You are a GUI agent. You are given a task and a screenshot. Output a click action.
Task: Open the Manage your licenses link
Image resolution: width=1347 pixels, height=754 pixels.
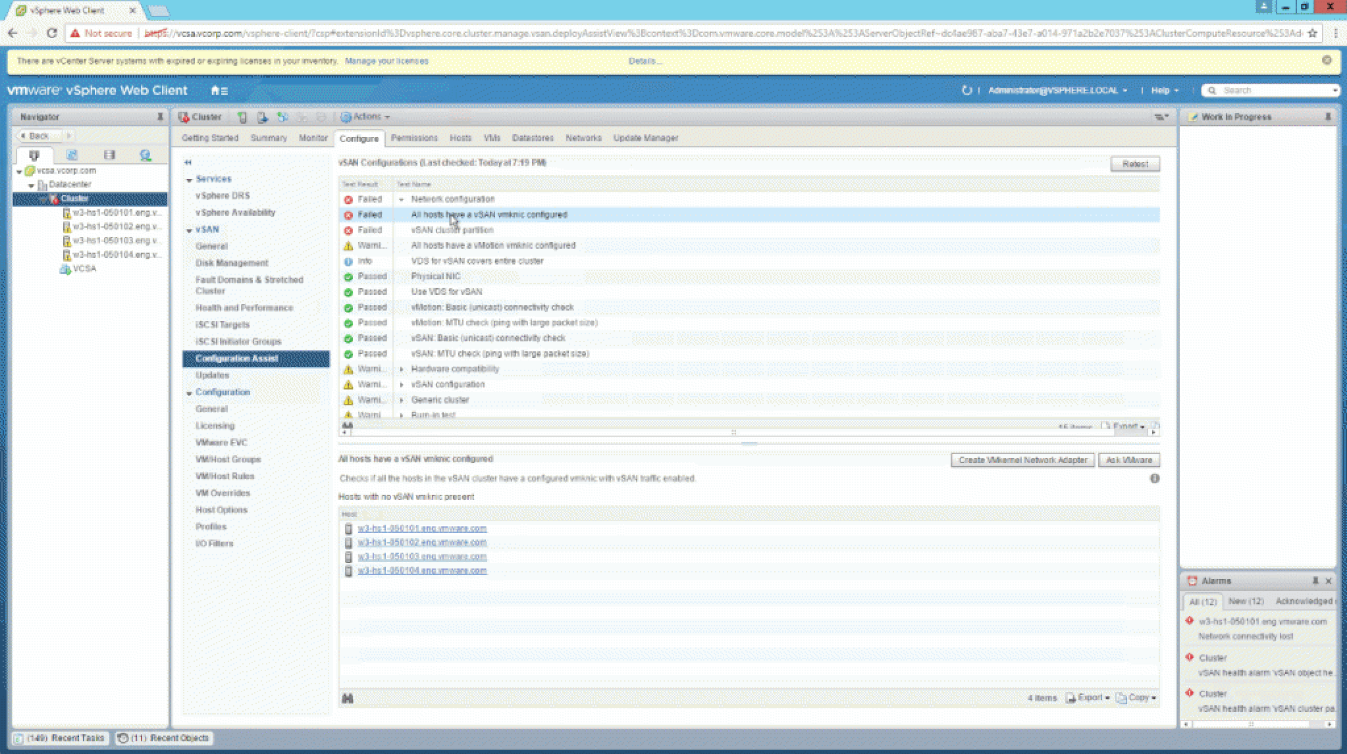(x=386, y=61)
